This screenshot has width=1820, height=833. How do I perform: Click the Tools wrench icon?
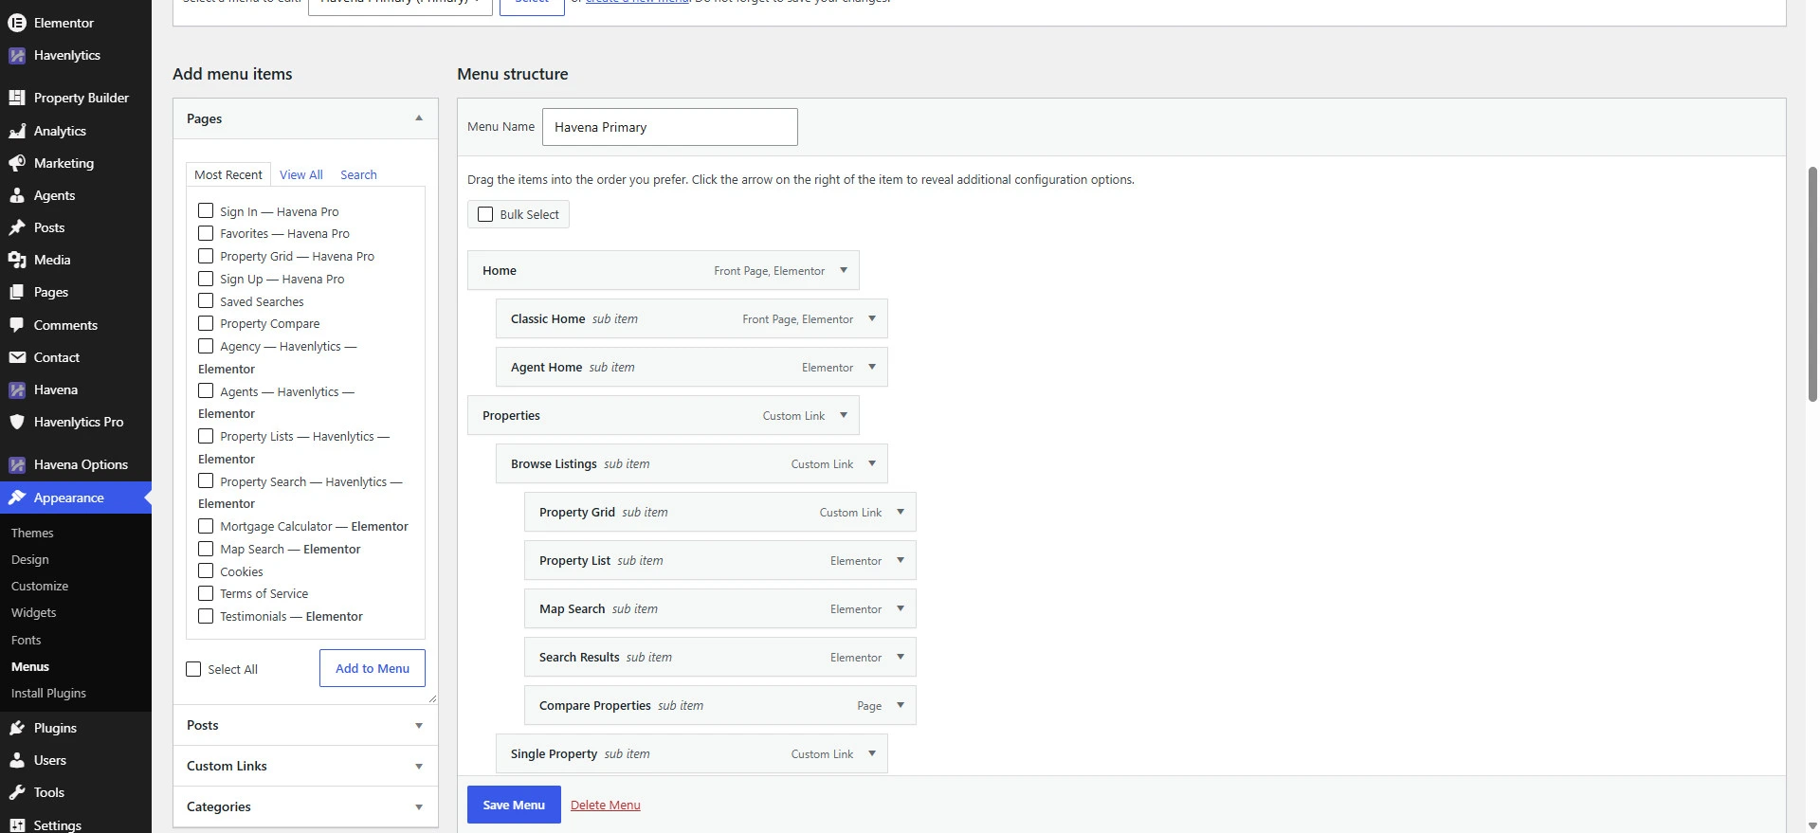point(17,792)
